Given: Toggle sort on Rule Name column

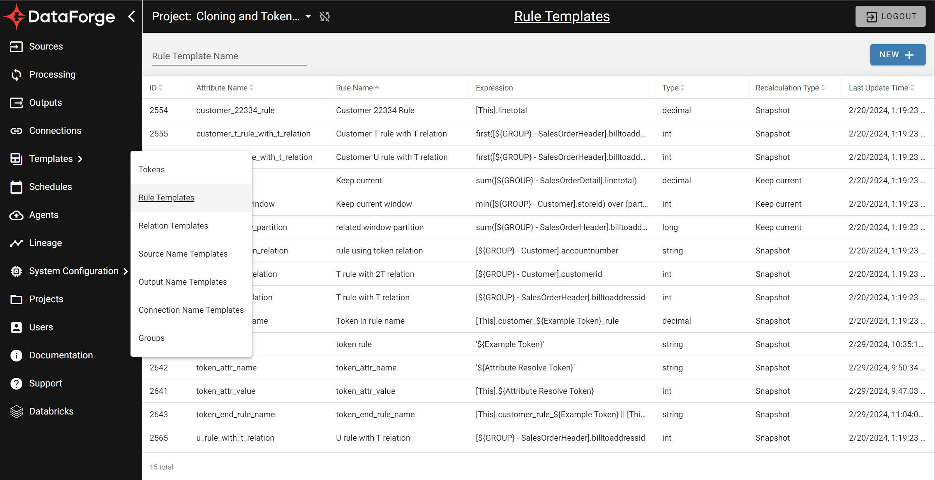Looking at the screenshot, I should coord(357,88).
